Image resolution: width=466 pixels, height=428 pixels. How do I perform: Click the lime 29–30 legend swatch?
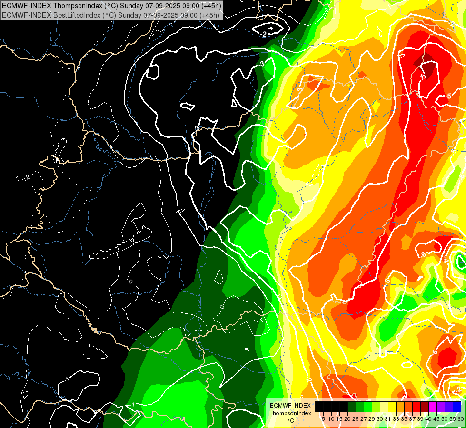click(376, 407)
